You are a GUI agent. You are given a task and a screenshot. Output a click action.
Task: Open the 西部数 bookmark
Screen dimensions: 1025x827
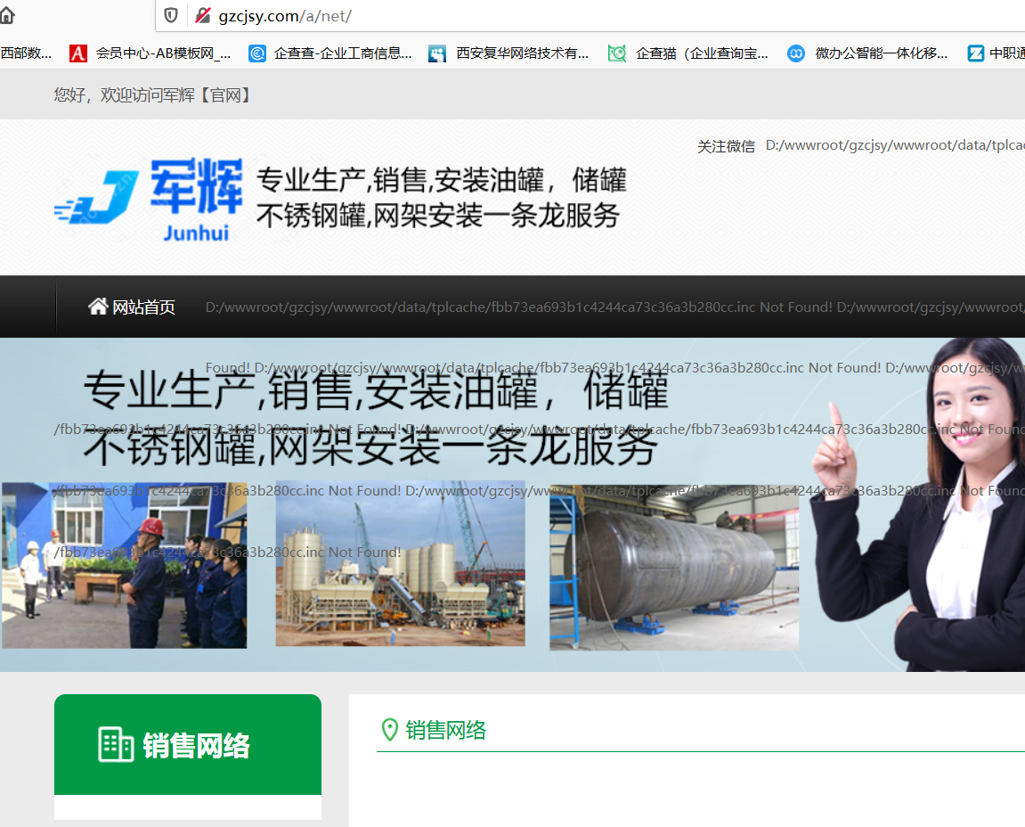coord(26,53)
